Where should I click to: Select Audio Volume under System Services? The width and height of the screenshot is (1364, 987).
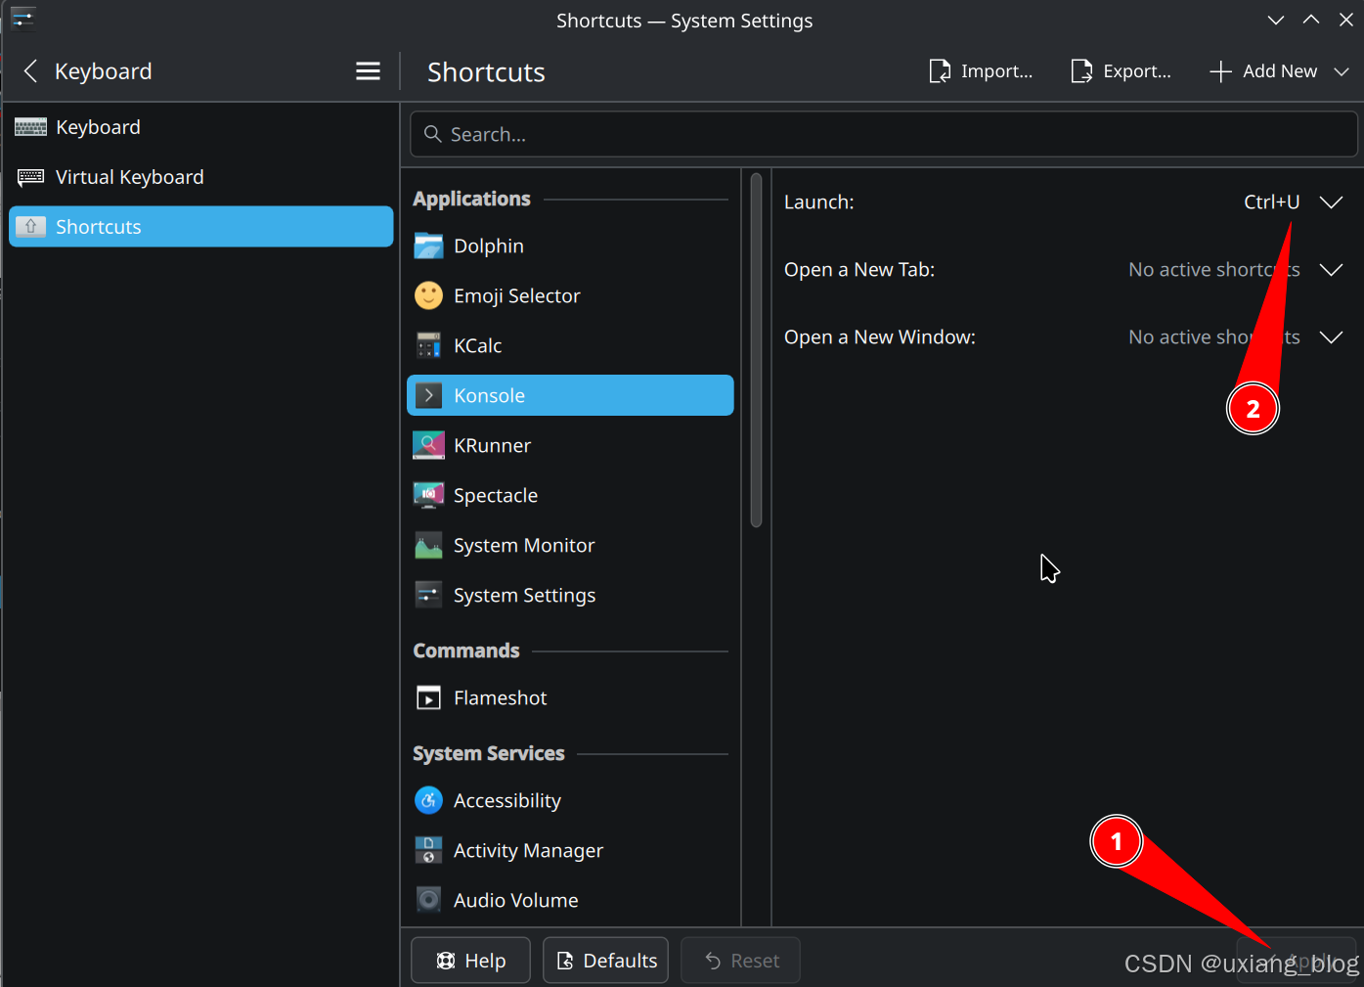click(x=570, y=900)
